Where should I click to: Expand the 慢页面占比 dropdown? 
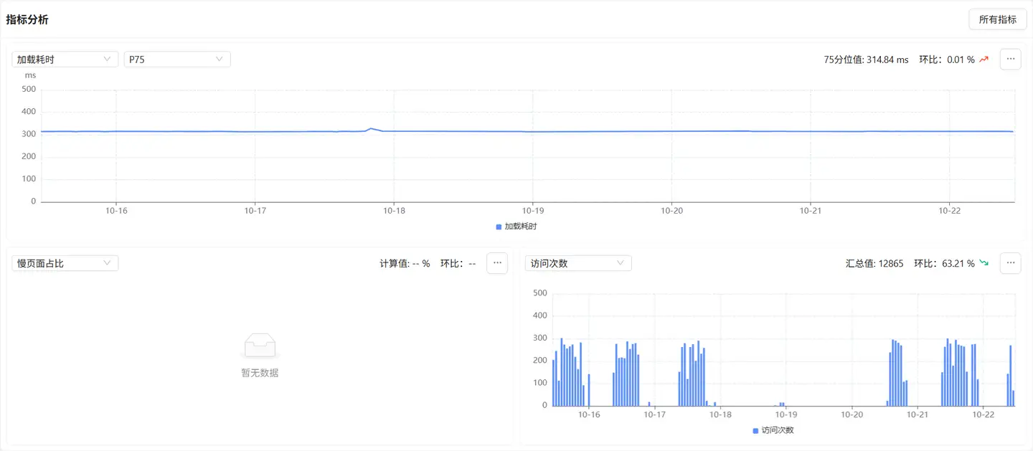pyautogui.click(x=65, y=263)
